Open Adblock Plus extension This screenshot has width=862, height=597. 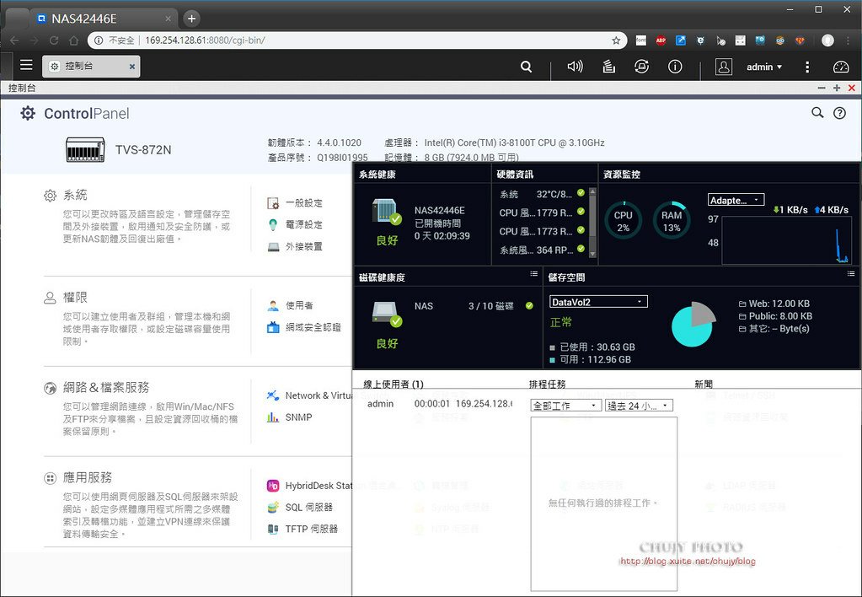(x=661, y=40)
